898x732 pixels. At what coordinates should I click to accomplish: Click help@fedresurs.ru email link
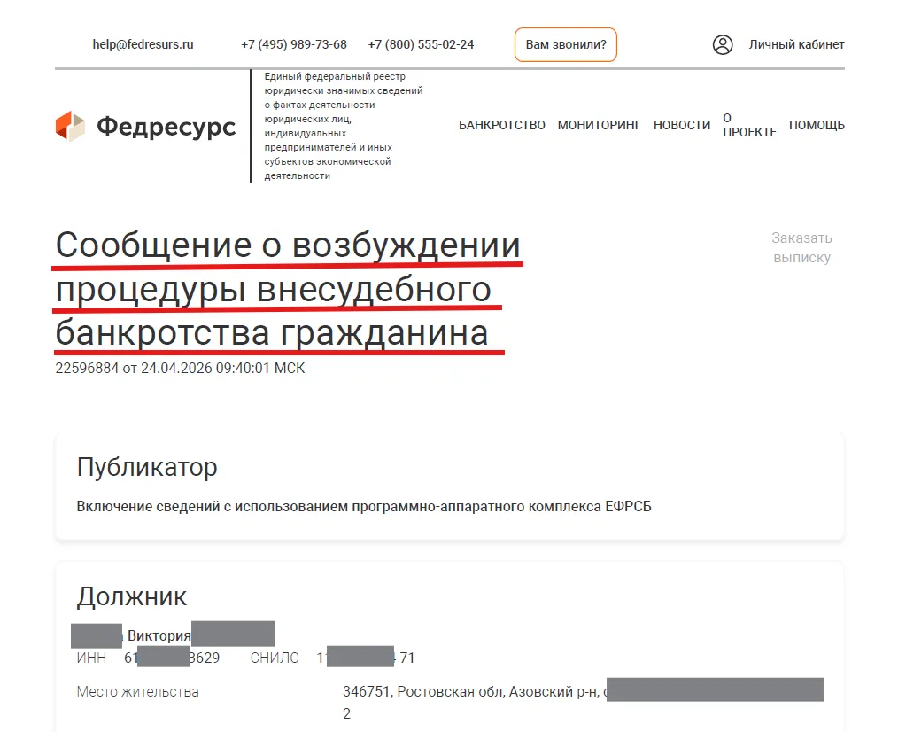(x=143, y=44)
